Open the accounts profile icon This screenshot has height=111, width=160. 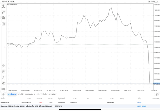[x=3, y=6]
